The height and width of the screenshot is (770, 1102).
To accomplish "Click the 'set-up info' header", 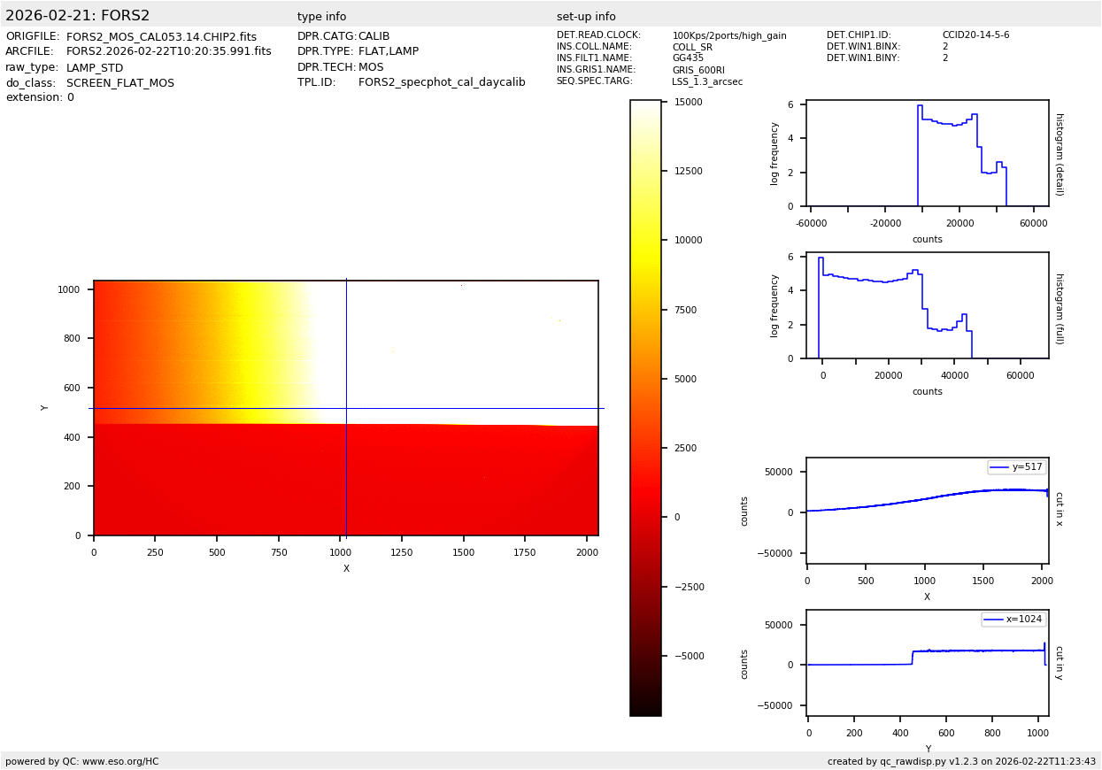I will [586, 17].
